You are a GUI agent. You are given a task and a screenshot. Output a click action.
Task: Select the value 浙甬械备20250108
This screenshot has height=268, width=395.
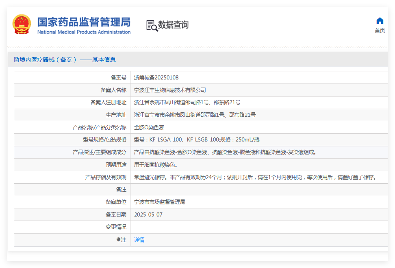[x=156, y=77]
